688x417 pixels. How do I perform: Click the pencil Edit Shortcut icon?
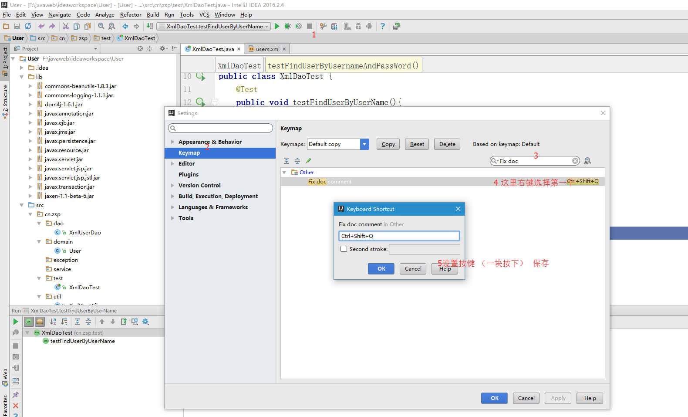click(x=308, y=161)
